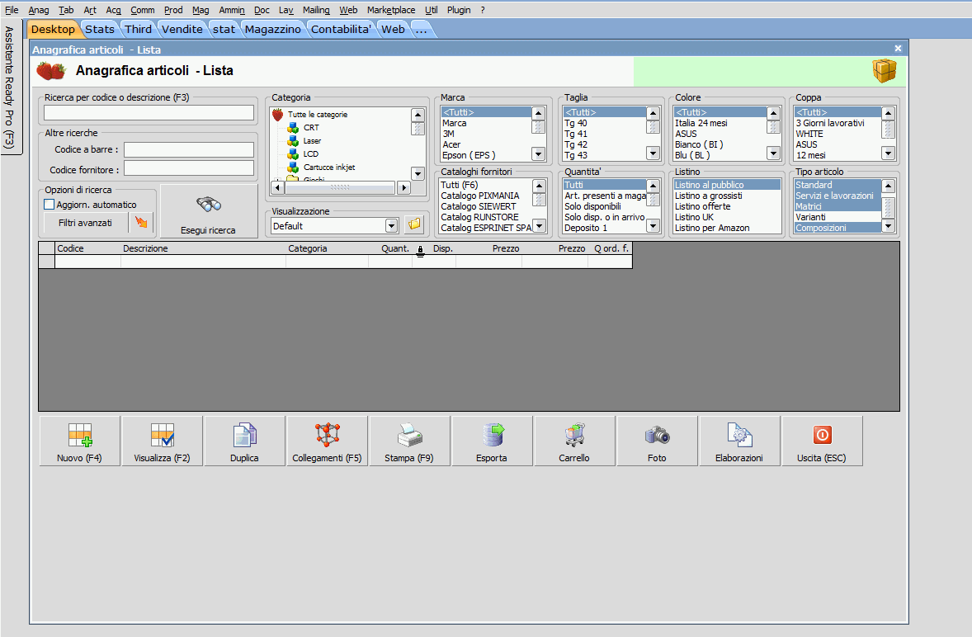Select Listino per Amazon in Listino

coord(727,228)
